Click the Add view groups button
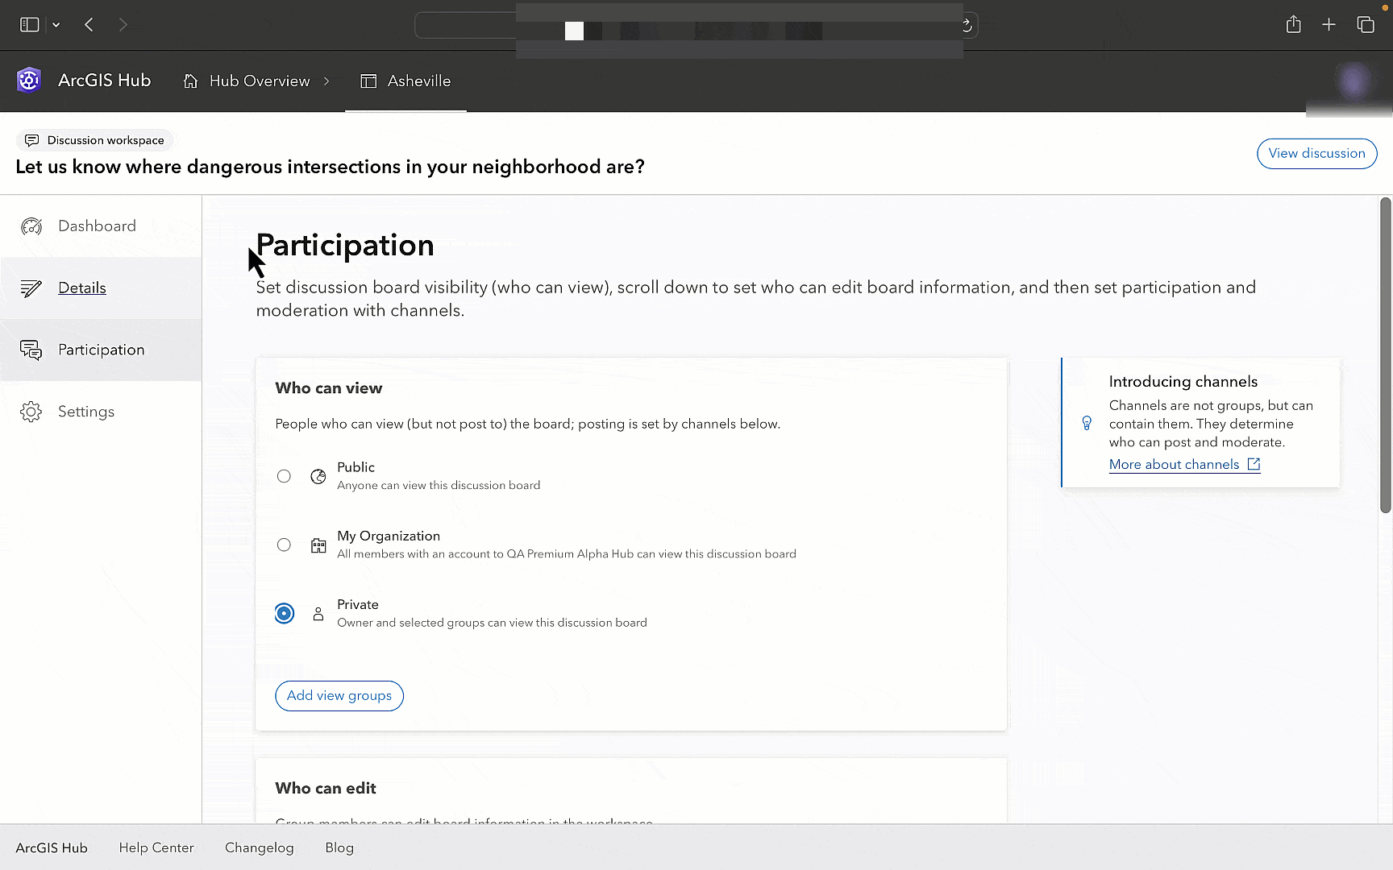Screen dimensions: 1393x870 click(339, 696)
